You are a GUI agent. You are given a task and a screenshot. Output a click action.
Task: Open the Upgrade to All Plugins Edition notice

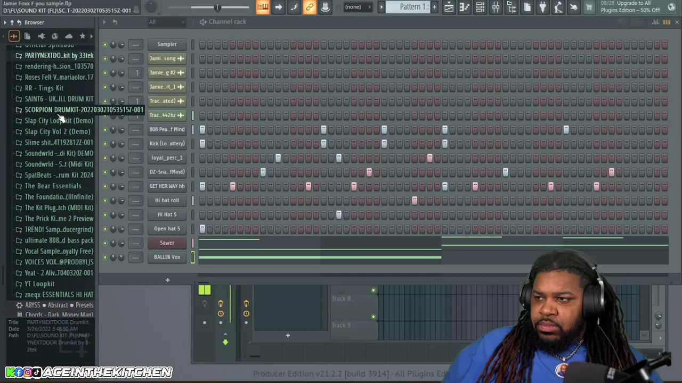click(631, 7)
